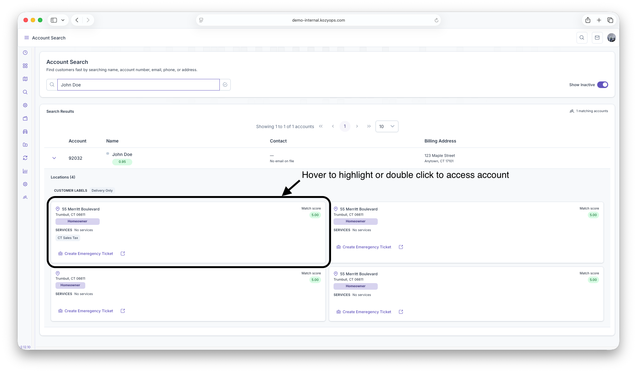Image resolution: width=637 pixels, height=373 pixels.
Task: Click the truck vehicle sidebar icon
Action: pyautogui.click(x=25, y=132)
